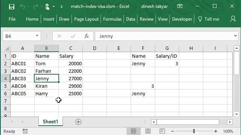Image resolution: width=241 pixels, height=135 pixels.
Task: Click horizontal scrollbar left arrow
Action: [x=154, y=122]
